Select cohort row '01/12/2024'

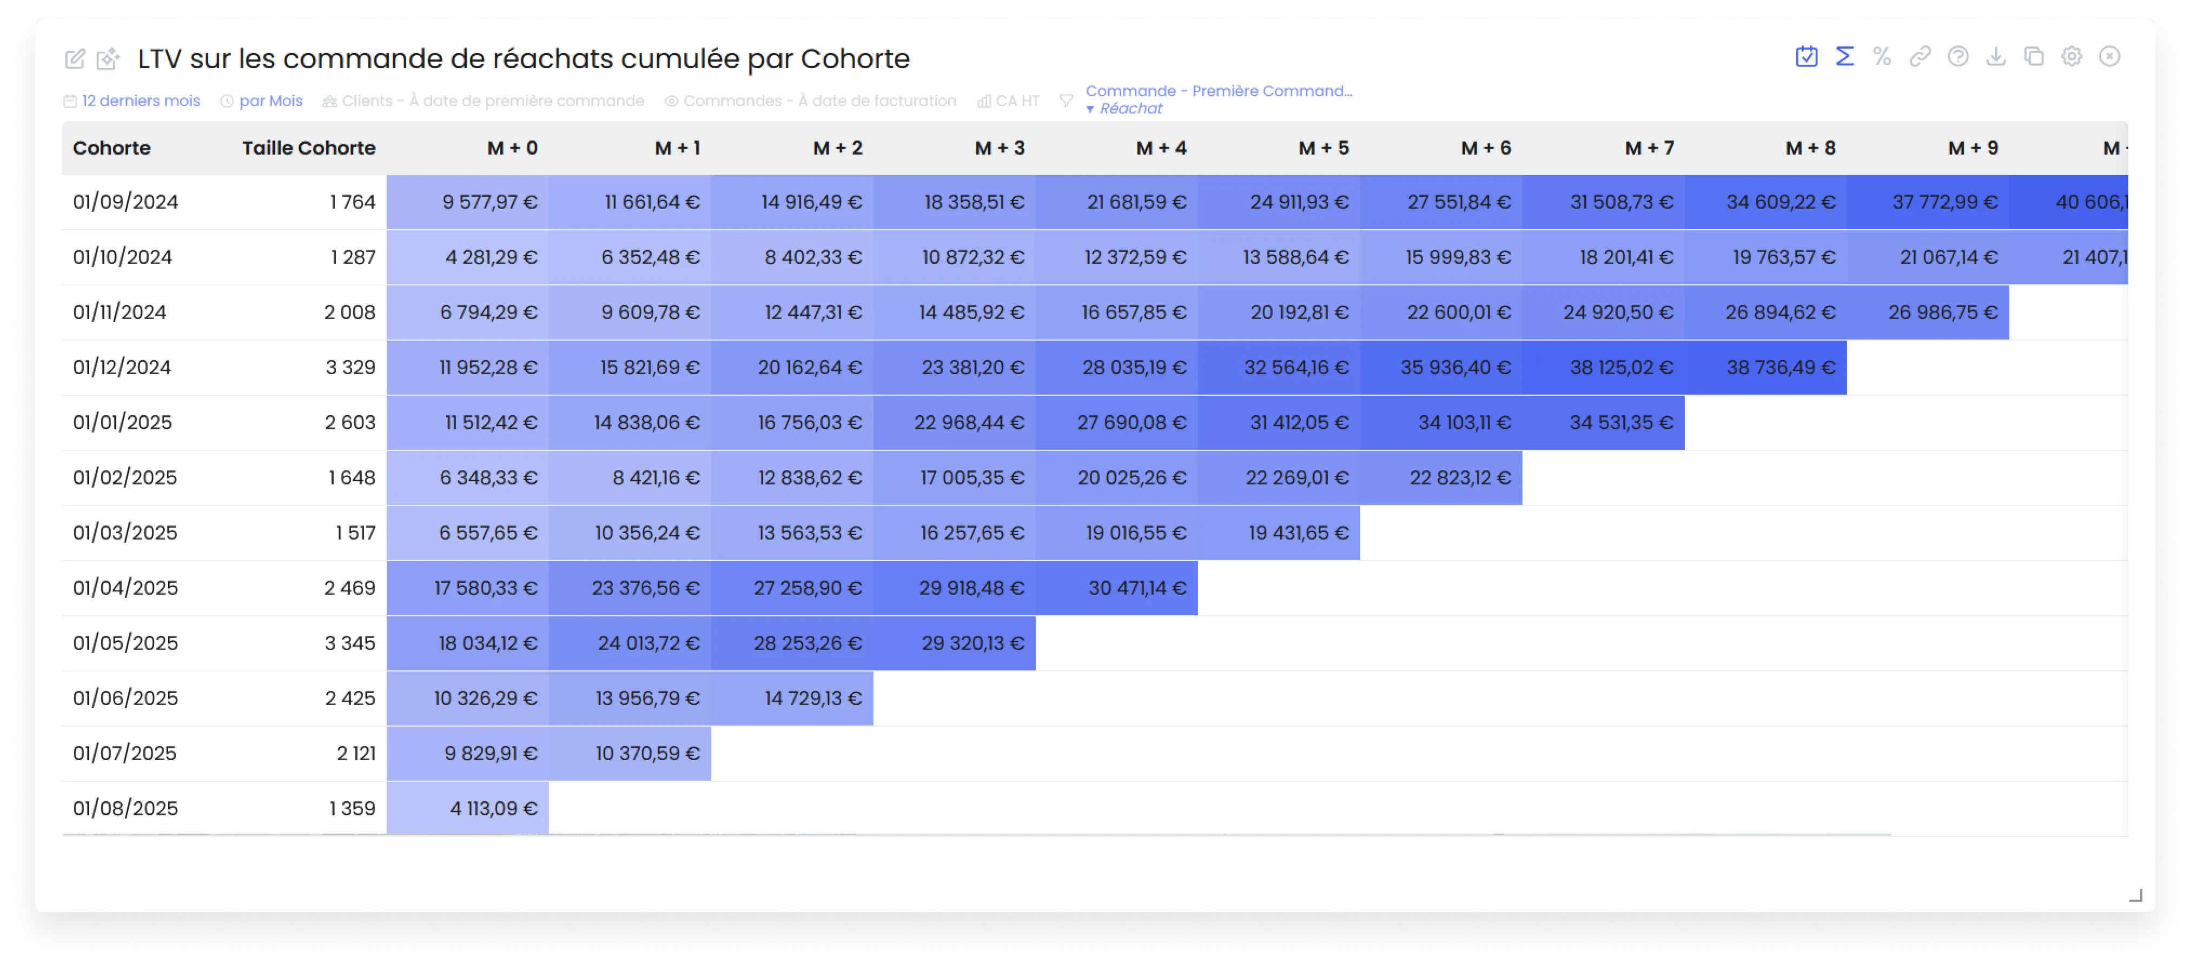122,367
